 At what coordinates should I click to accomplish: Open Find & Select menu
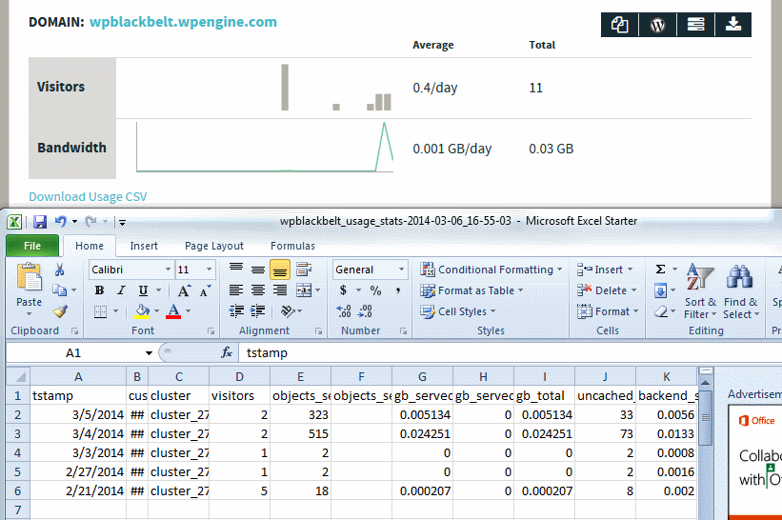(x=741, y=291)
